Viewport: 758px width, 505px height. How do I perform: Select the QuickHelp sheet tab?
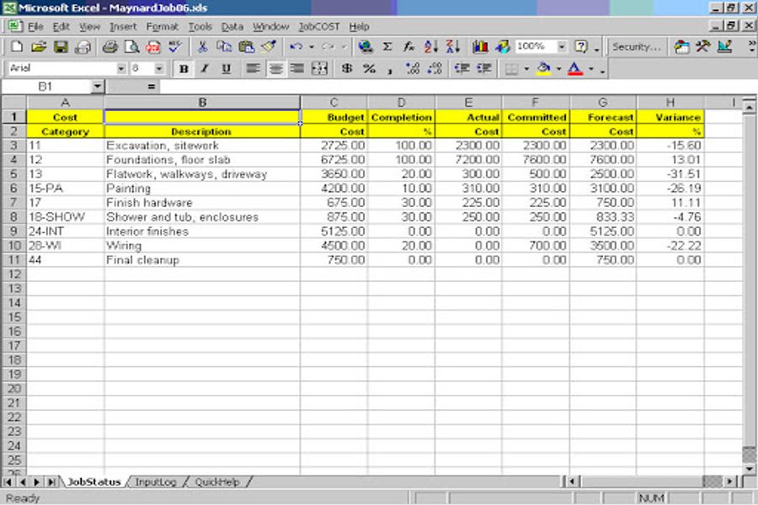point(217,482)
